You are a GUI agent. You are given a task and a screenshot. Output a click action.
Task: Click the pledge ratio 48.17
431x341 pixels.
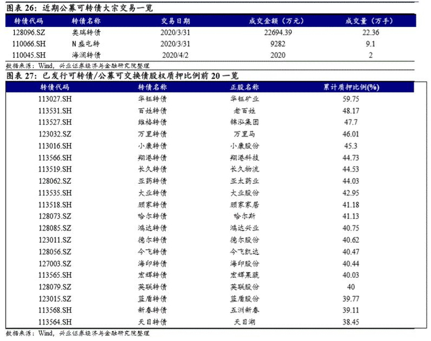point(351,111)
